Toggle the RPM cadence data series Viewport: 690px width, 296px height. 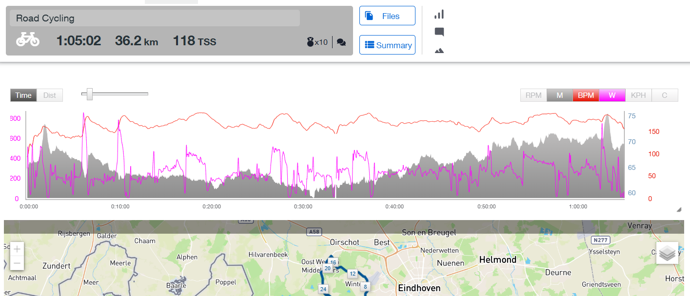click(533, 95)
